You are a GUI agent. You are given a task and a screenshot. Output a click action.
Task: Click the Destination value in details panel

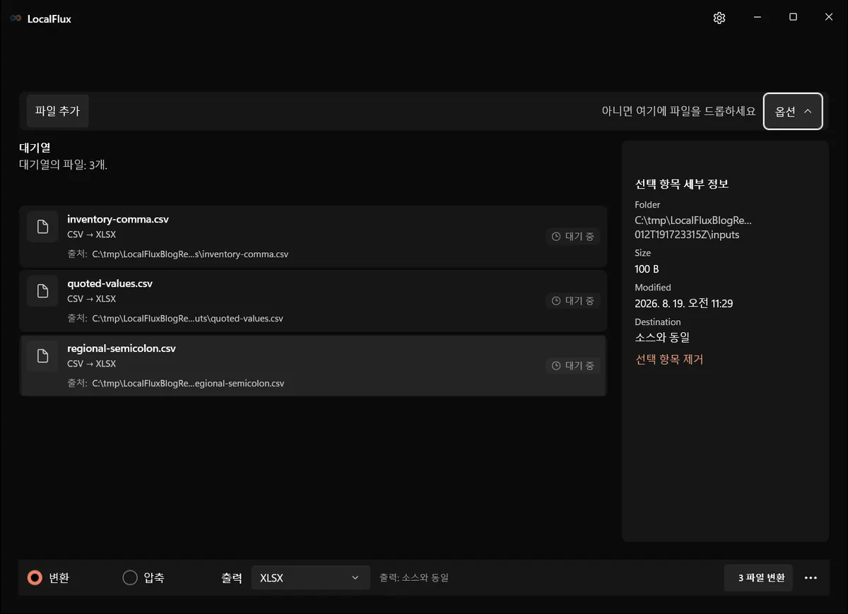tap(662, 338)
